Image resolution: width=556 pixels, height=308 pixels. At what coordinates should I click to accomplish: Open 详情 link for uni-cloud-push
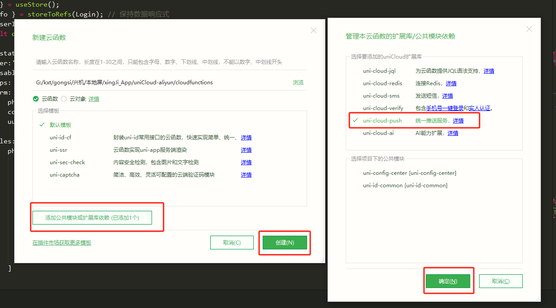pyautogui.click(x=458, y=121)
